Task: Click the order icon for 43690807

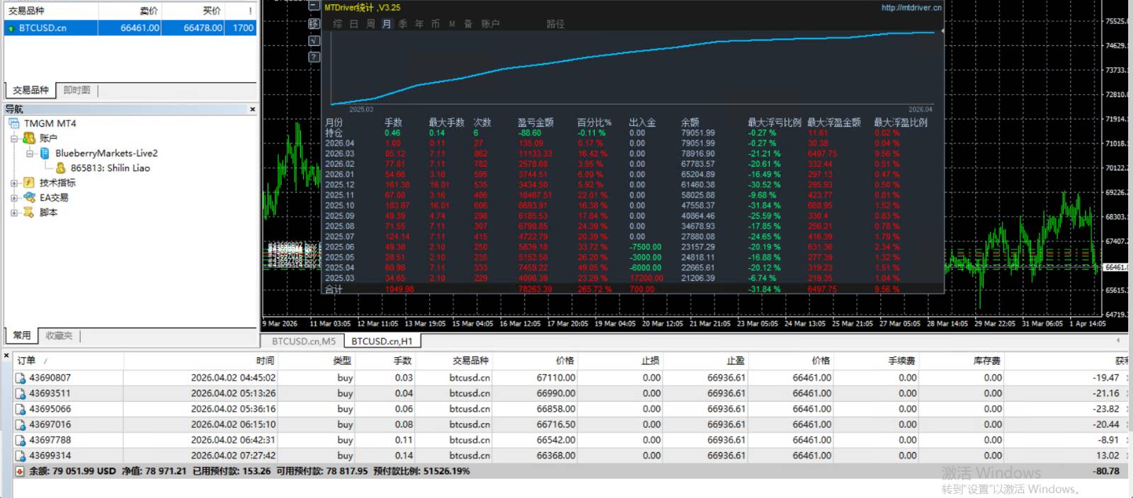Action: [x=21, y=378]
